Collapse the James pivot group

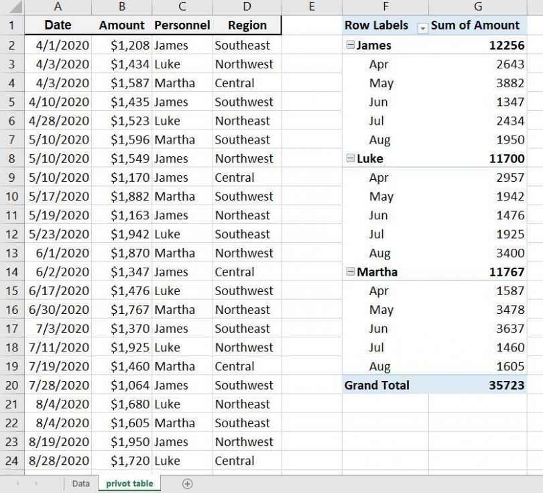point(349,44)
